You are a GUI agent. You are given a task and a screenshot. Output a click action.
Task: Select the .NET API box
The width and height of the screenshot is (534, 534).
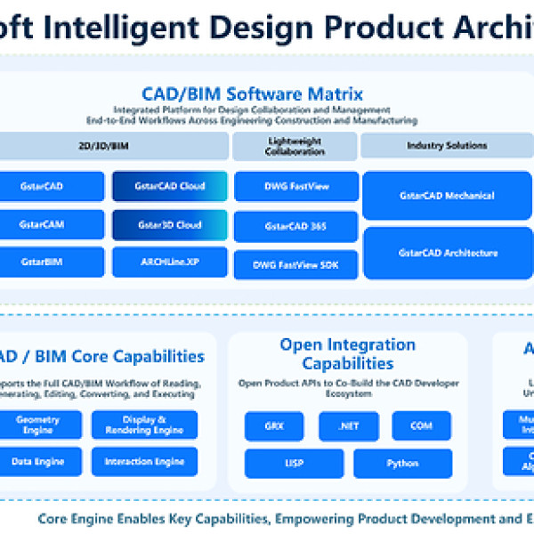[x=349, y=426]
